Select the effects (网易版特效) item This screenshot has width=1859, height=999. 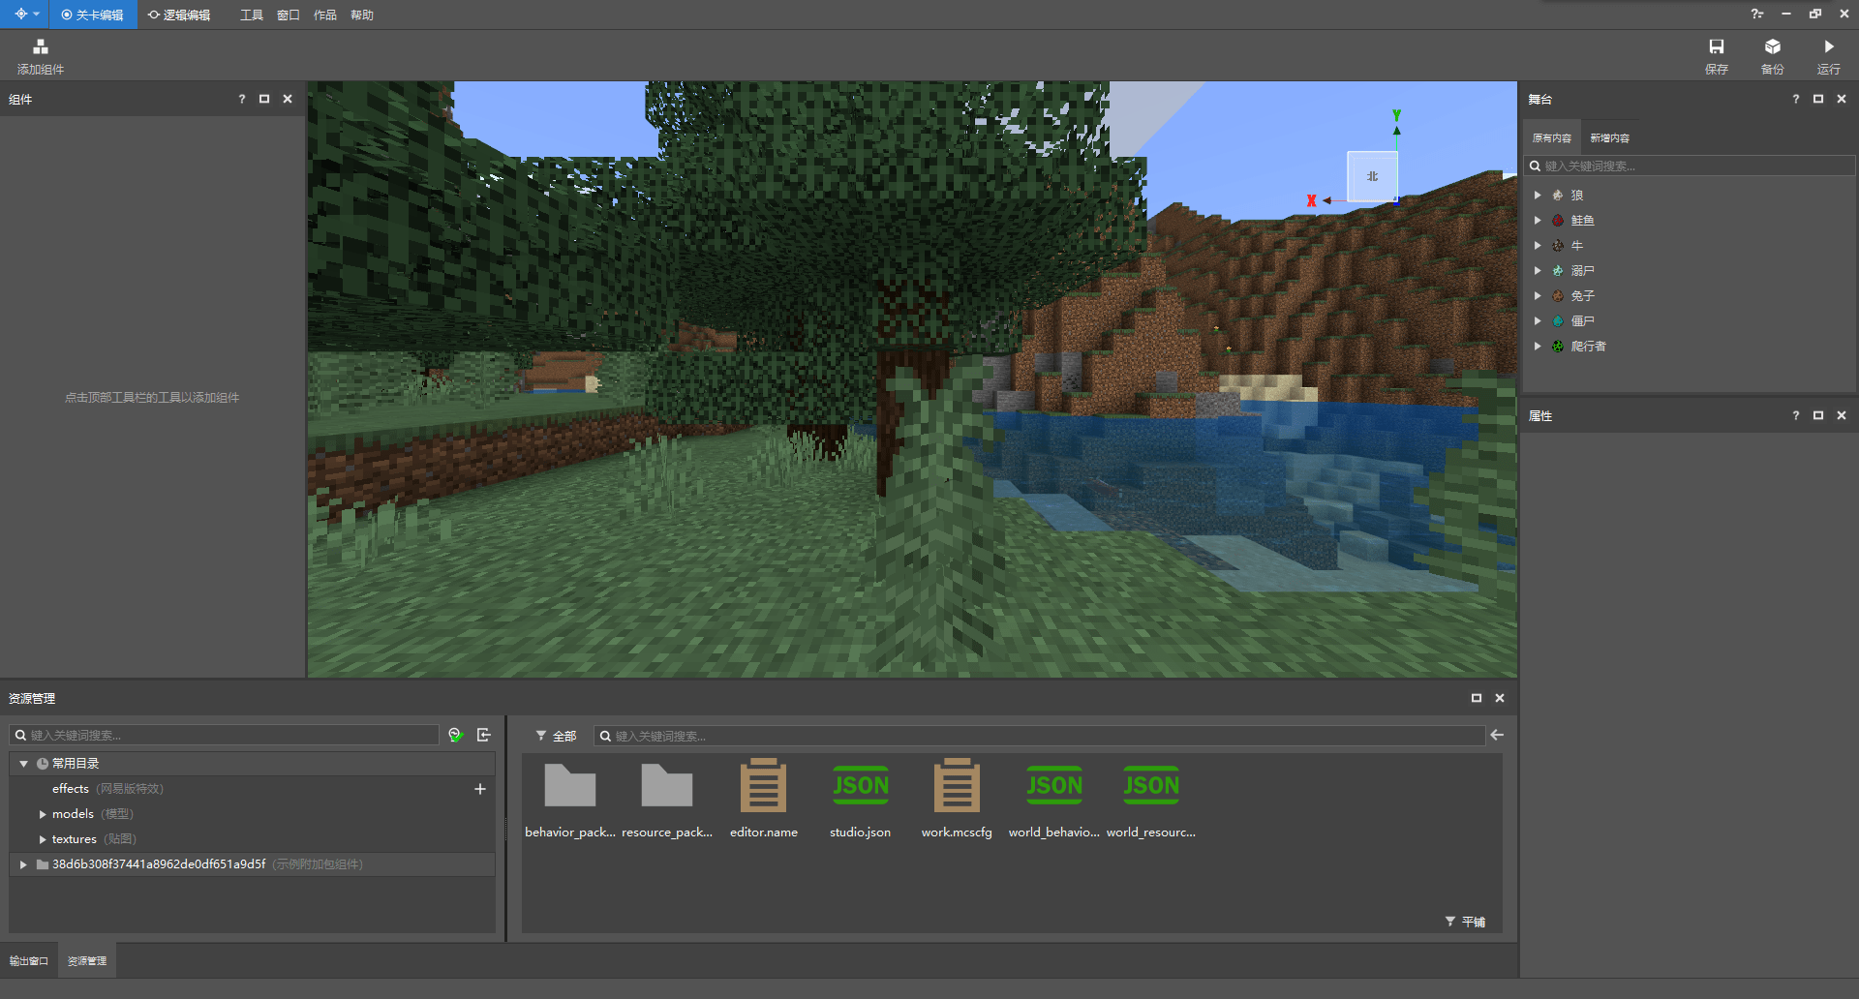pyautogui.click(x=107, y=789)
